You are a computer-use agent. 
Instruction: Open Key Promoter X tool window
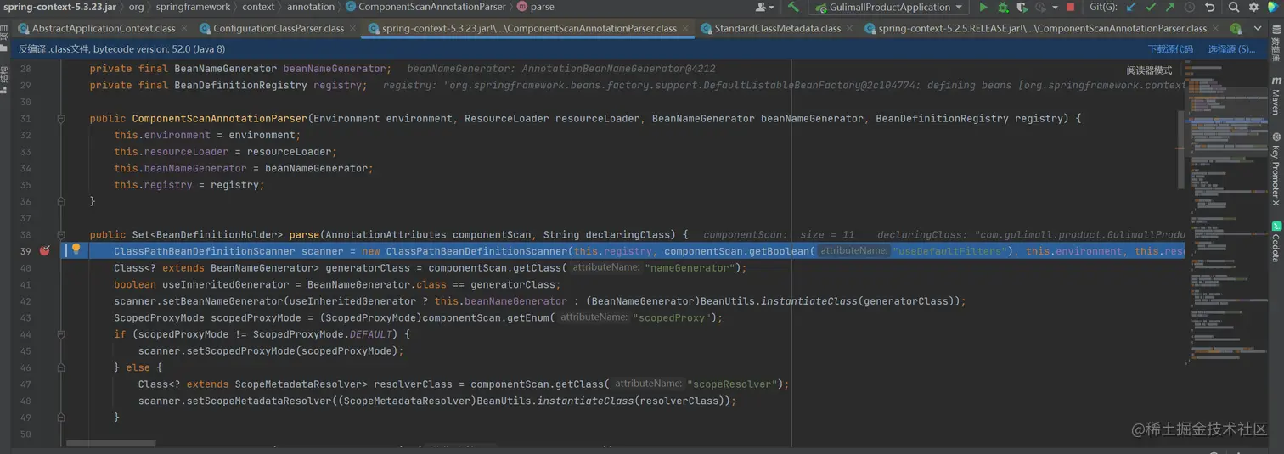(x=1276, y=169)
